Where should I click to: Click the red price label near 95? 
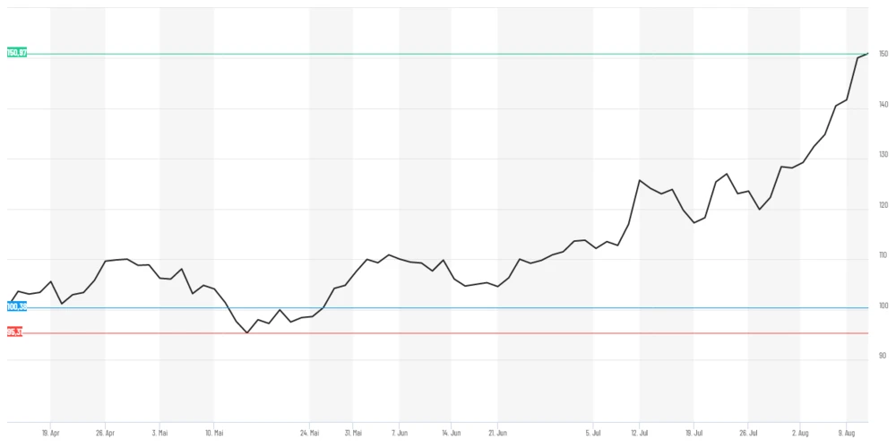(x=13, y=332)
